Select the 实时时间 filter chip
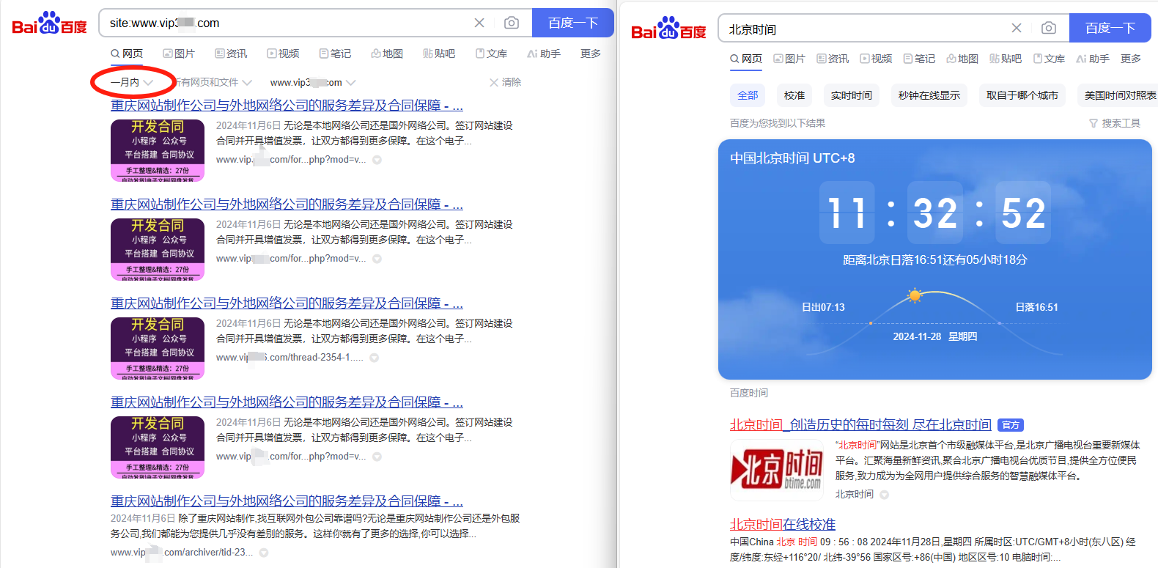Screen dimensions: 1158x568 pyautogui.click(x=852, y=95)
